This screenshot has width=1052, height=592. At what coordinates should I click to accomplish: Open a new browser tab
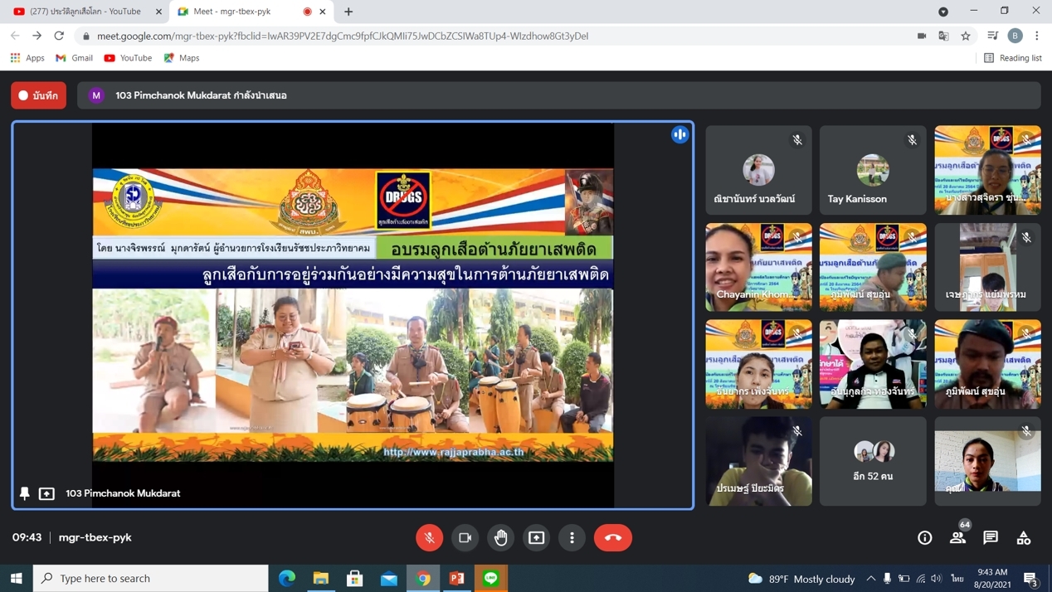348,12
